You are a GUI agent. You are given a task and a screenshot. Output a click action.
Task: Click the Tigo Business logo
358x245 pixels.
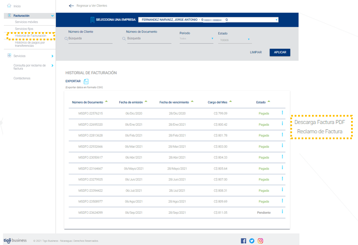(15, 240)
